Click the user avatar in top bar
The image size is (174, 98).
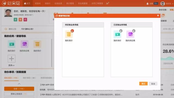click(163, 4)
